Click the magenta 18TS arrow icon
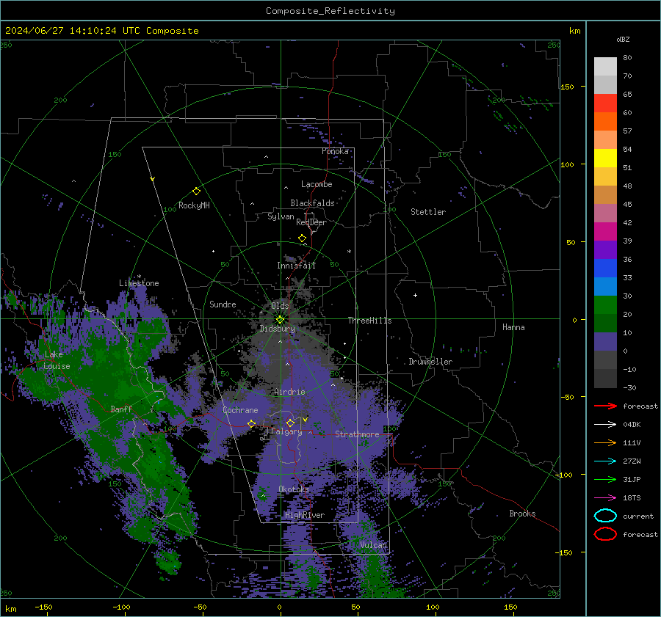 pos(605,498)
